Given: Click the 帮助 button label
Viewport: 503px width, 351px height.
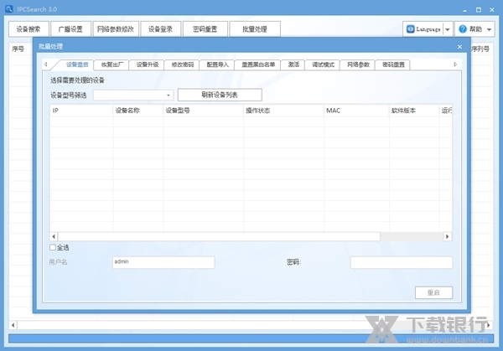Looking at the screenshot, I should click(x=475, y=29).
